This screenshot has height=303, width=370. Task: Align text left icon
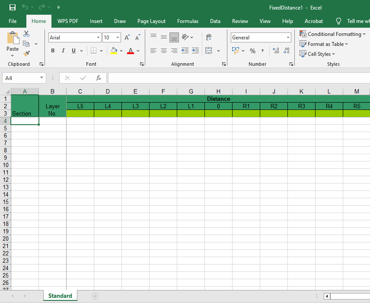click(x=153, y=51)
